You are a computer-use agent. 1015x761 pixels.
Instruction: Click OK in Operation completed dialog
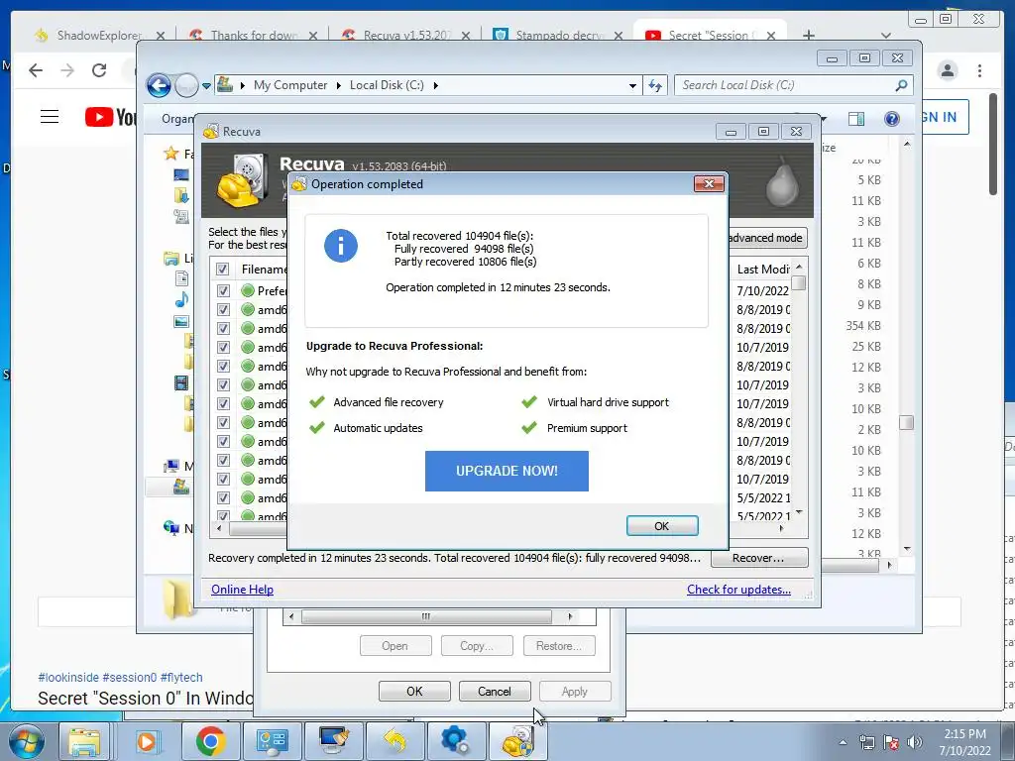(x=661, y=526)
